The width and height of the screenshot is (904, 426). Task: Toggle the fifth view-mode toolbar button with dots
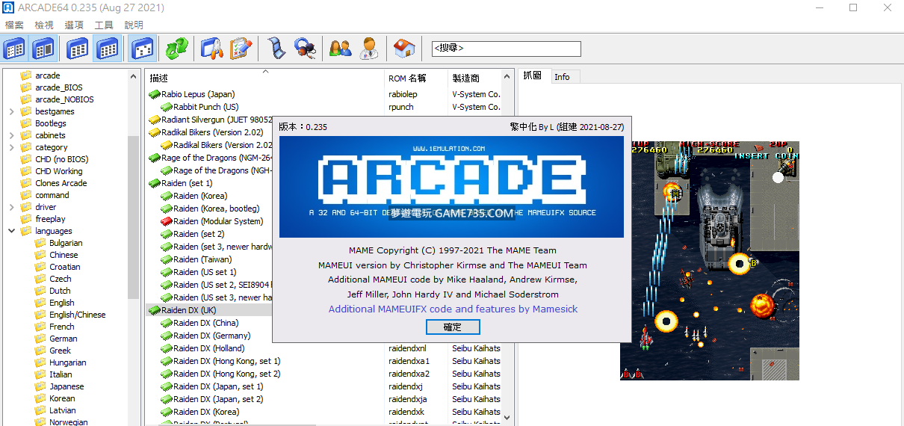(x=142, y=49)
